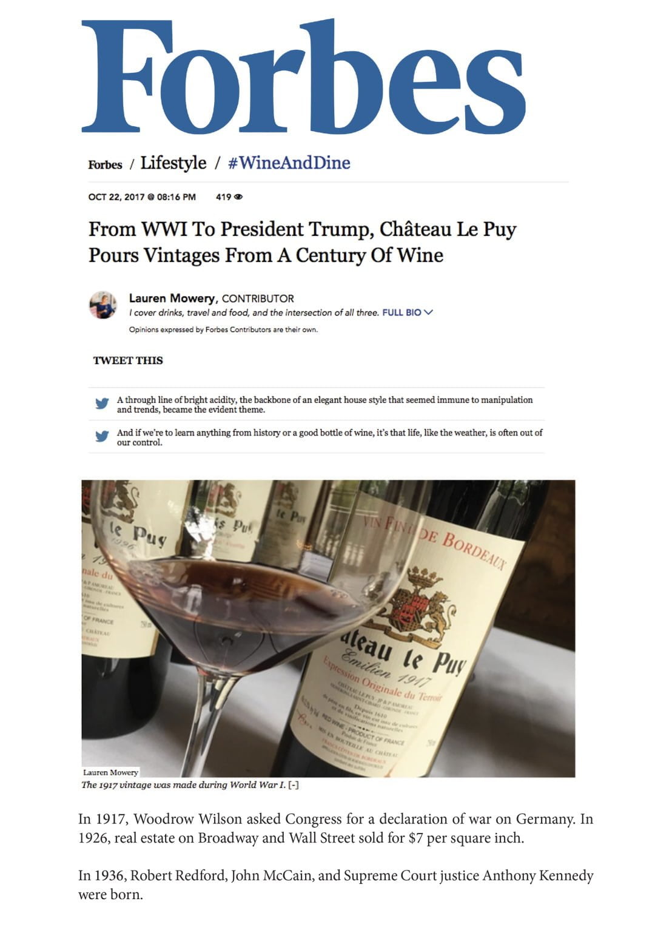Click the 1917 vintage photo caption text

[183, 785]
